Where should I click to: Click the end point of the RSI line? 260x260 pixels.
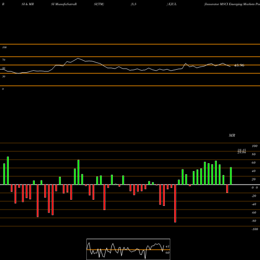[230, 67]
